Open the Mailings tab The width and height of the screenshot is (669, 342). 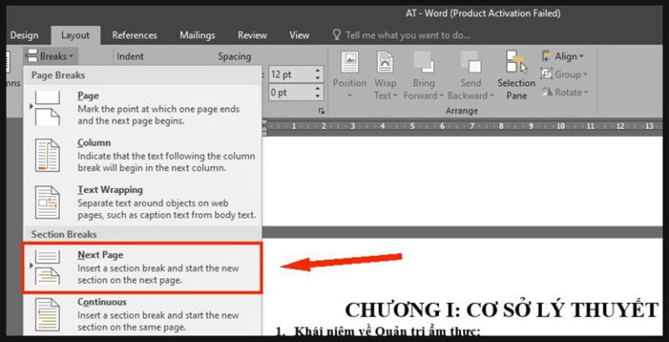coord(197,36)
